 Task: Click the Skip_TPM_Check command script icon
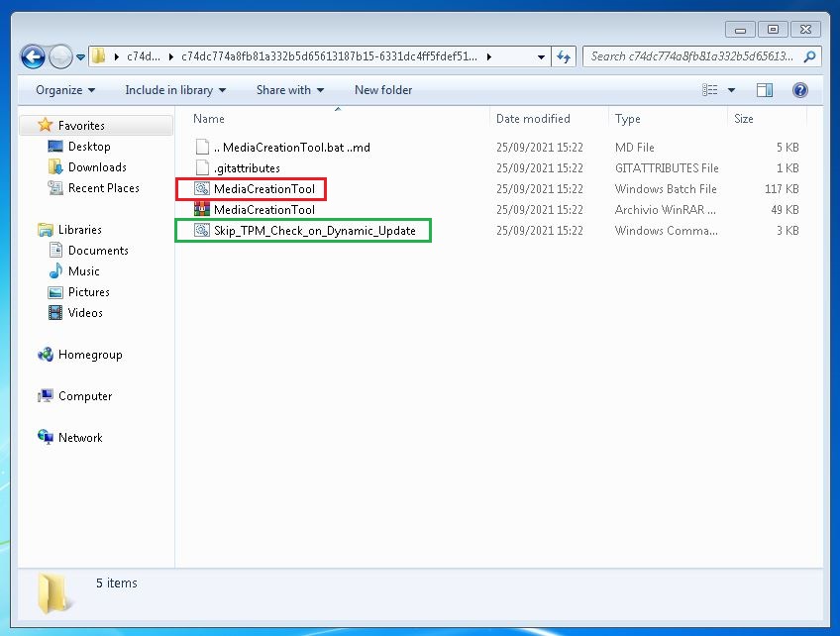point(202,231)
